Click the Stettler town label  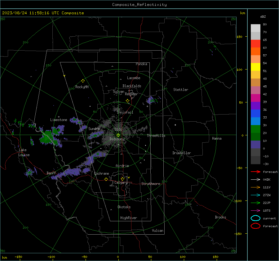[181, 90]
